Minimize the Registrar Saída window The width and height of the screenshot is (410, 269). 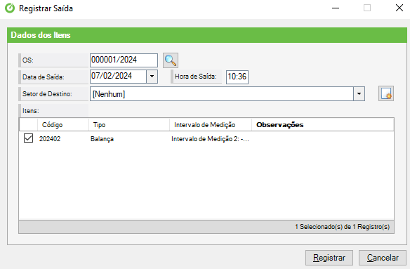[x=336, y=8]
